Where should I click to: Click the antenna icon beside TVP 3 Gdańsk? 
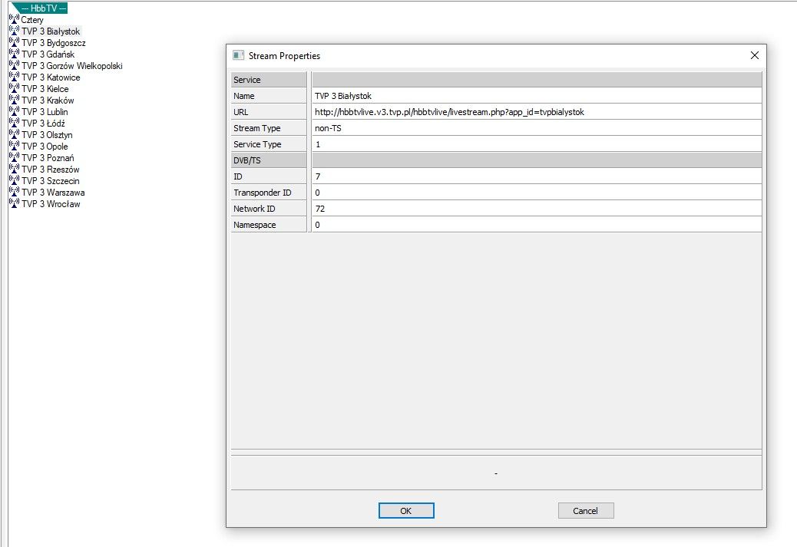click(15, 54)
